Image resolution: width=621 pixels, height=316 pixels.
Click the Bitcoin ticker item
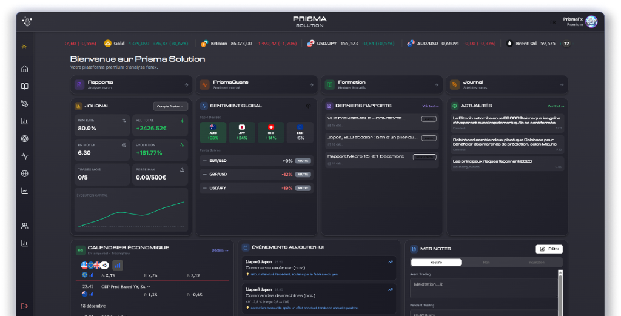[x=249, y=44]
